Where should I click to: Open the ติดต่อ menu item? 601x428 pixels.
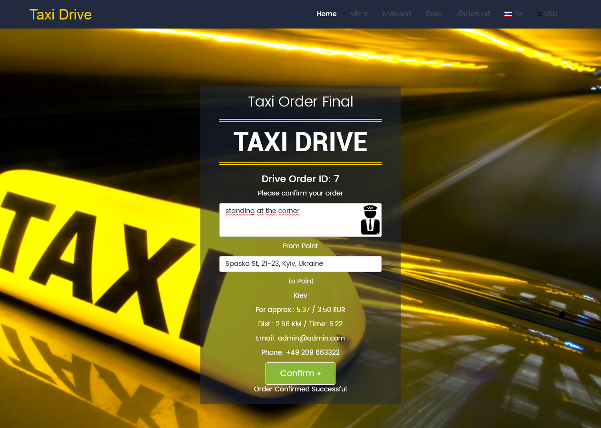(x=434, y=14)
